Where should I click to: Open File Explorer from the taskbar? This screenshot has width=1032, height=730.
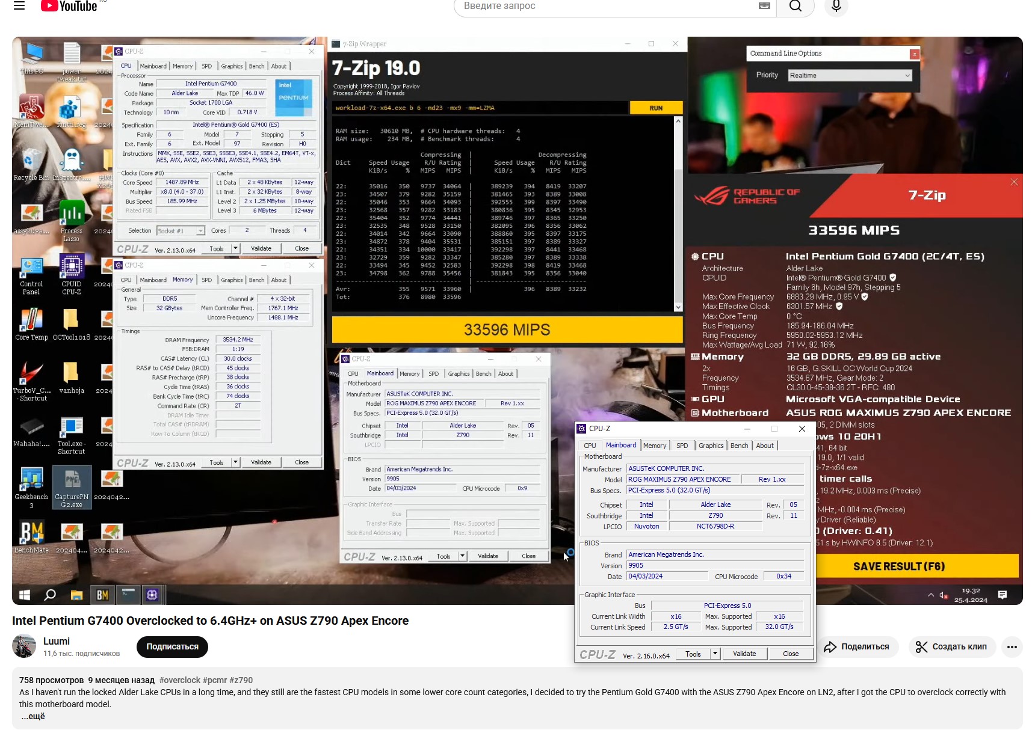pyautogui.click(x=76, y=595)
